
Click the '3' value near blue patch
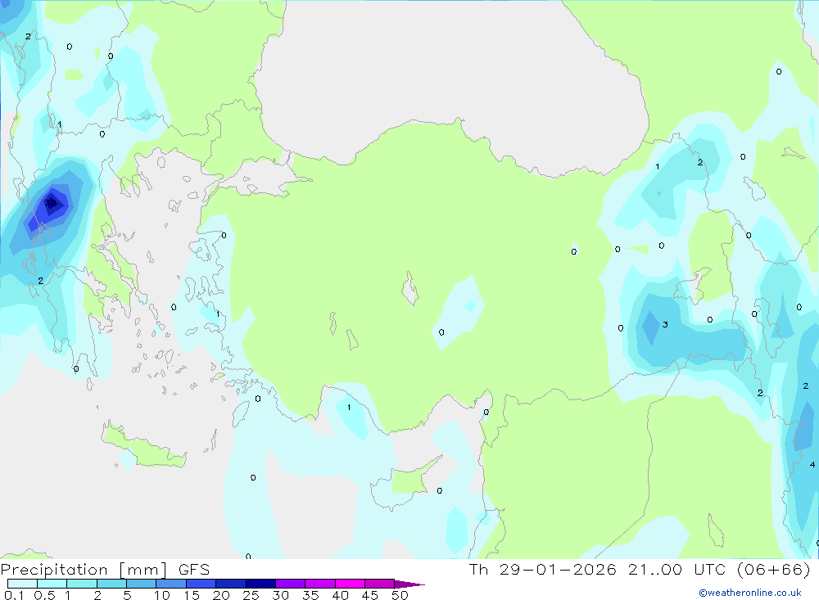pos(665,324)
